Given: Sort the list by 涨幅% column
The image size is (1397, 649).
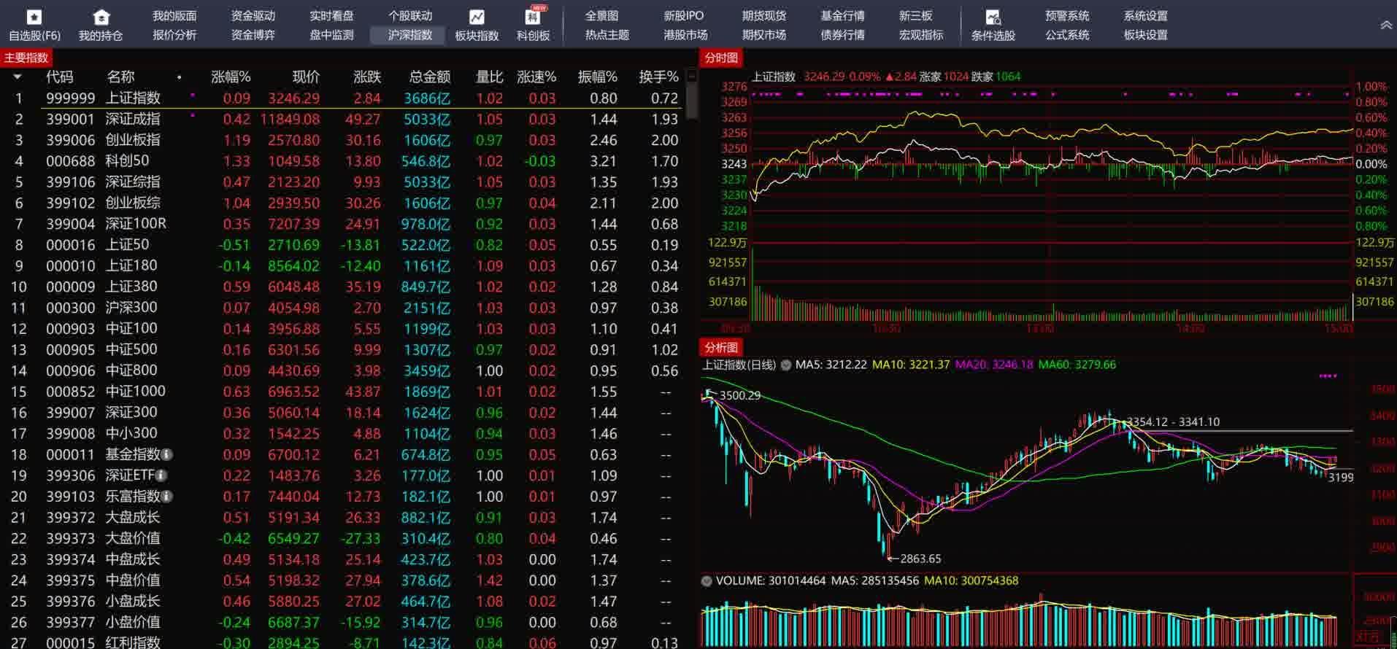Looking at the screenshot, I should pos(230,77).
